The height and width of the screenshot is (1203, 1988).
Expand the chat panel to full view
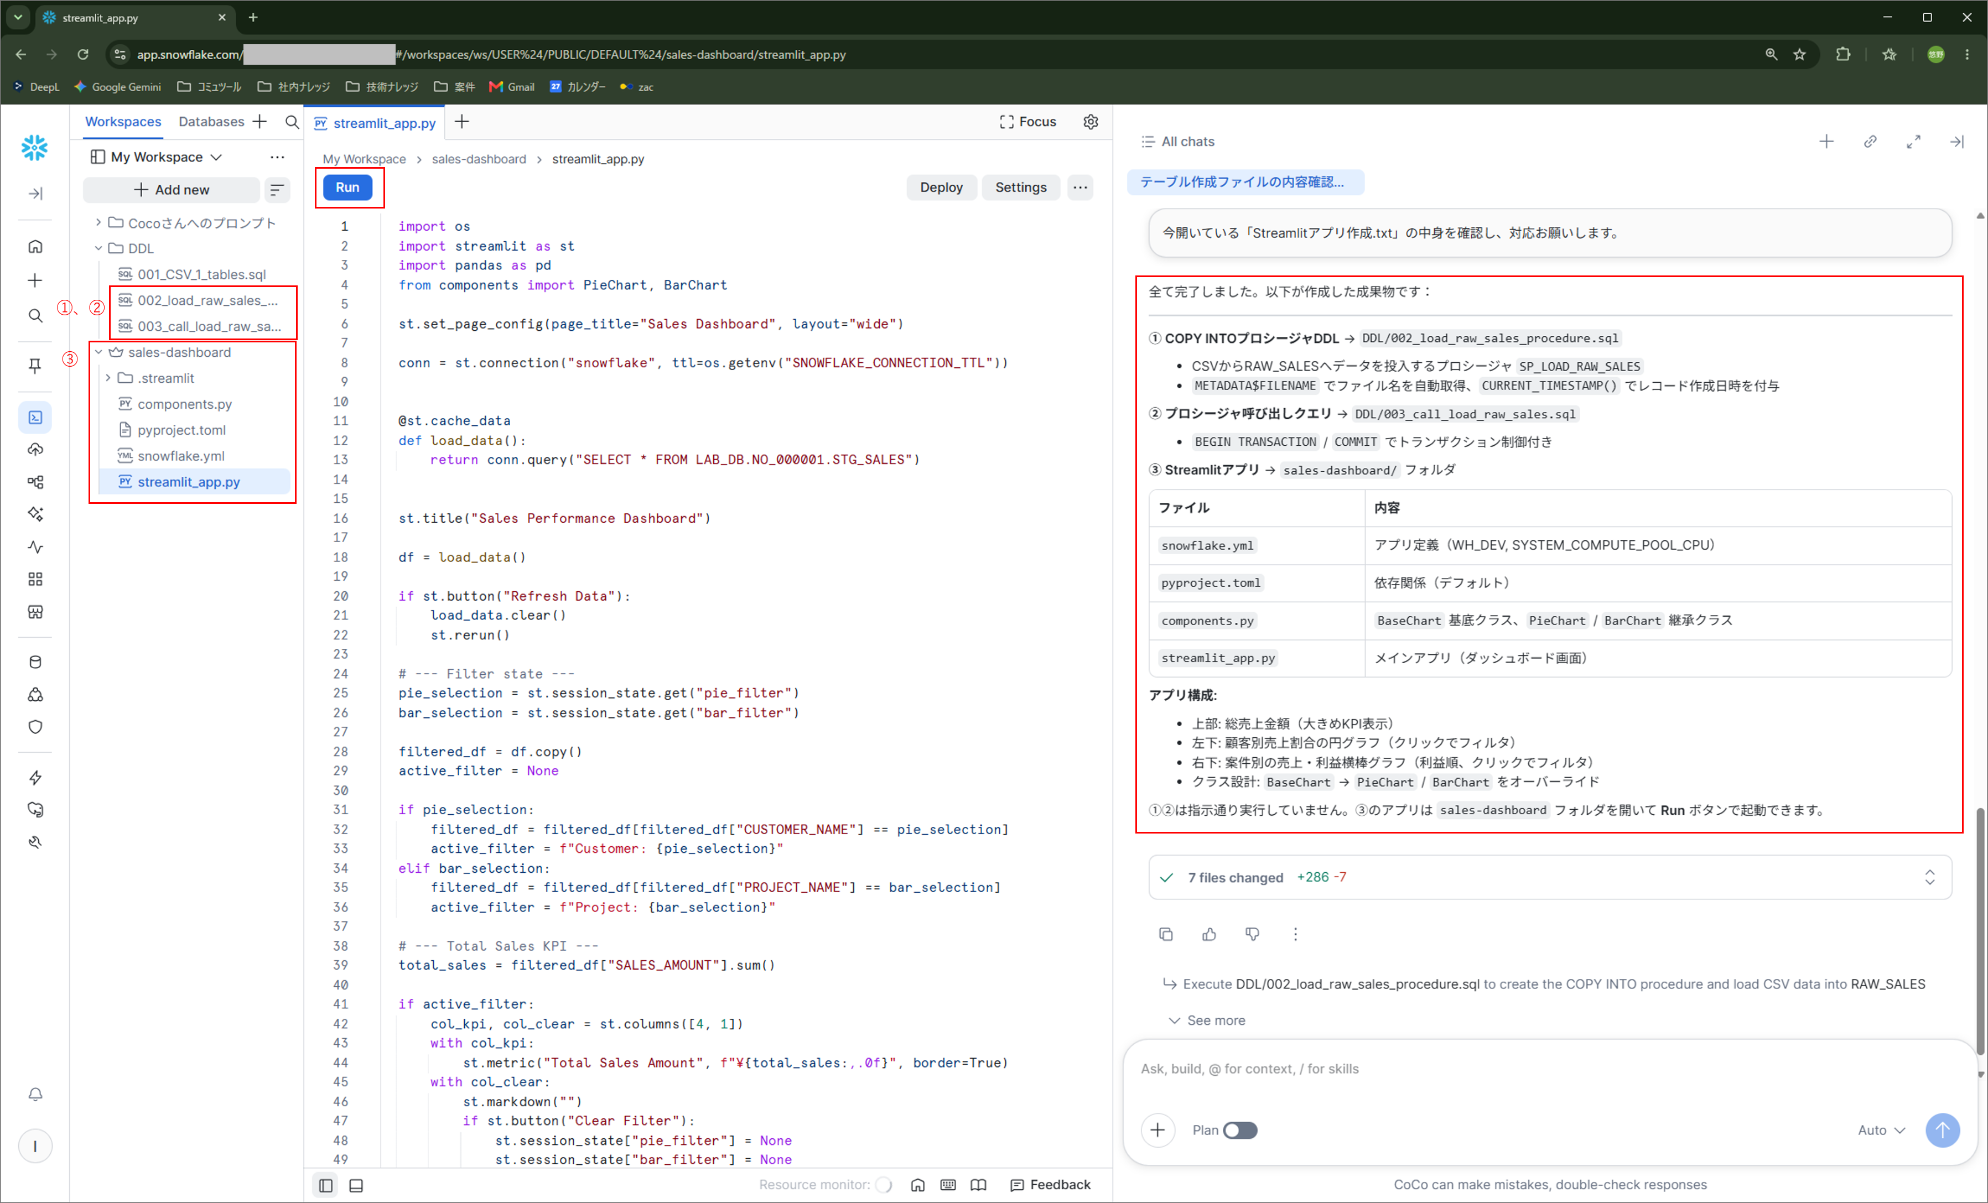pos(1914,142)
